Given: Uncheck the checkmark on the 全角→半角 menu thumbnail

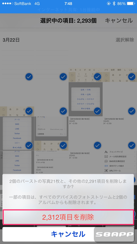Looking at the screenshot, I should (97, 111).
